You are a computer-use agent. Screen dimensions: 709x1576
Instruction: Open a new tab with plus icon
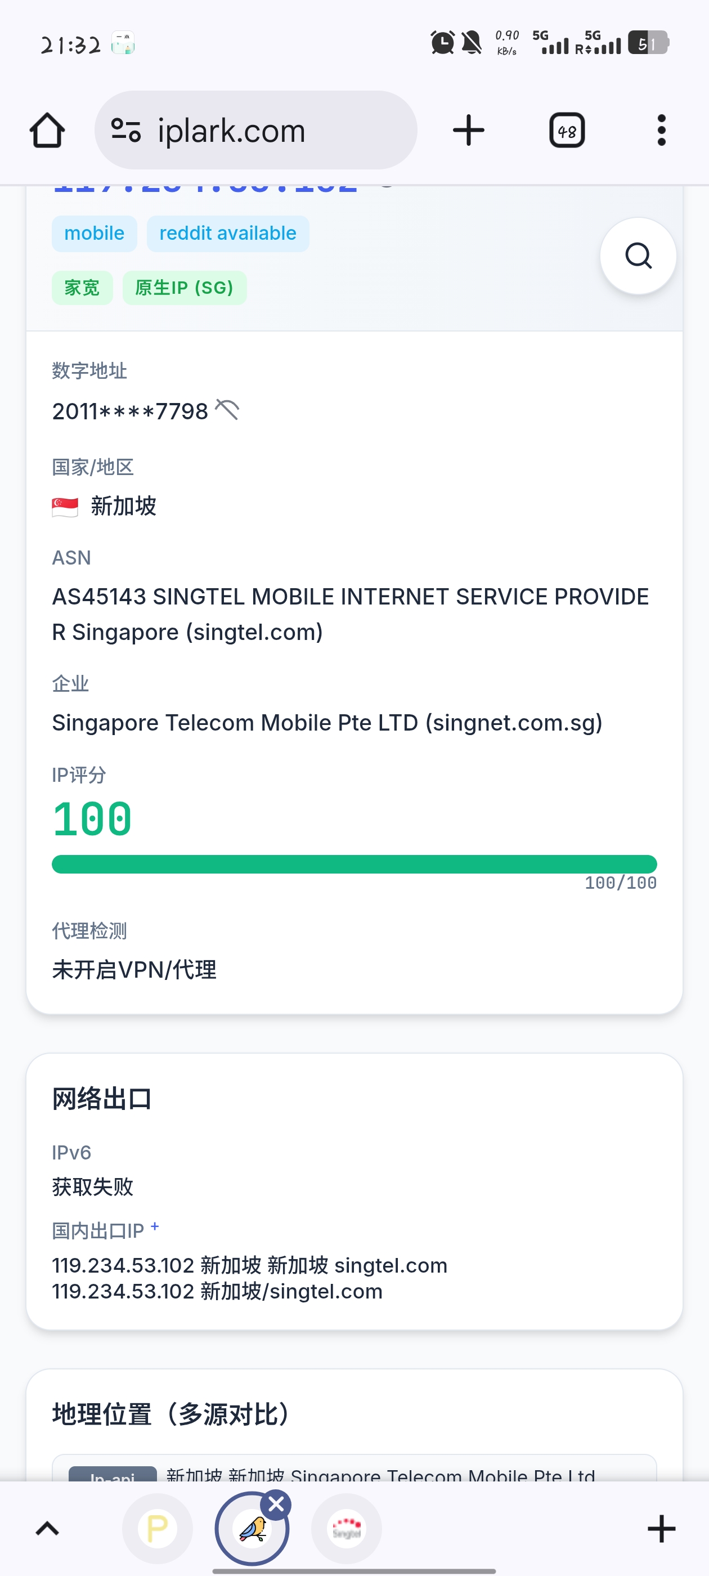tap(469, 131)
